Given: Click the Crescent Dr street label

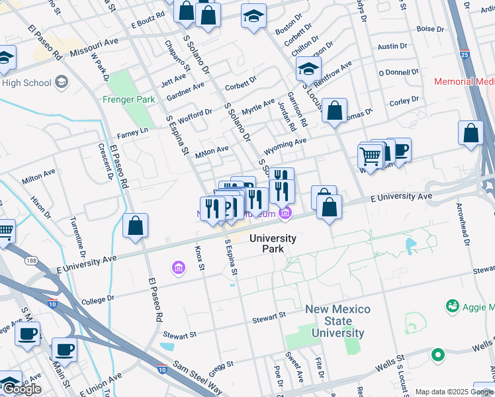Looking at the screenshot, I should (x=105, y=161).
